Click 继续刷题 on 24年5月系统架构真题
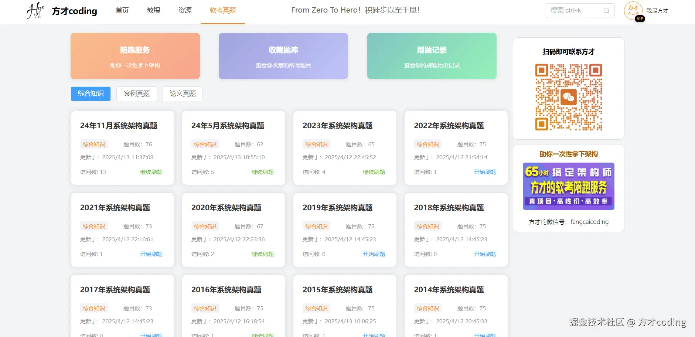This screenshot has height=337, width=695. tap(263, 172)
